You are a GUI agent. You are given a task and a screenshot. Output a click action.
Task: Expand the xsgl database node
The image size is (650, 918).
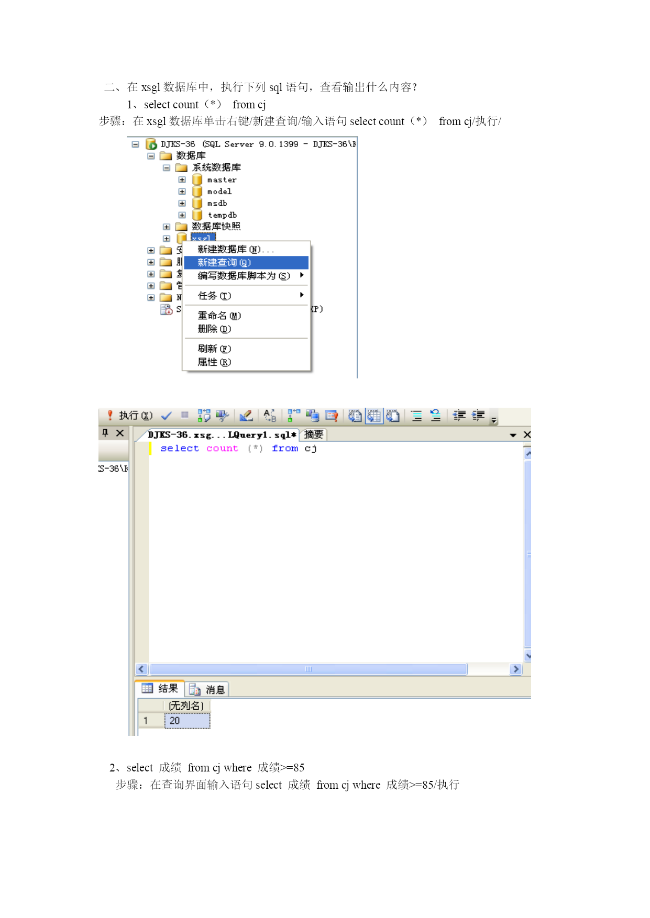point(166,239)
